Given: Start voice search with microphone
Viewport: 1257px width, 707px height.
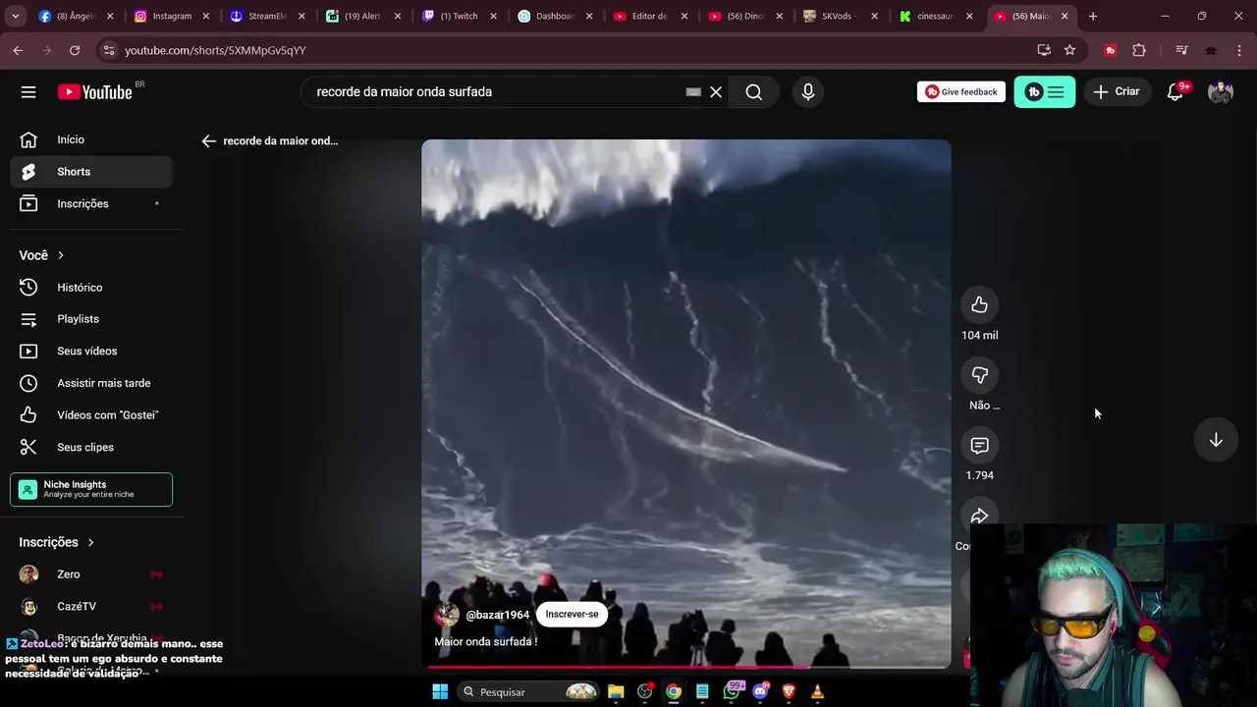Looking at the screenshot, I should 808,91.
